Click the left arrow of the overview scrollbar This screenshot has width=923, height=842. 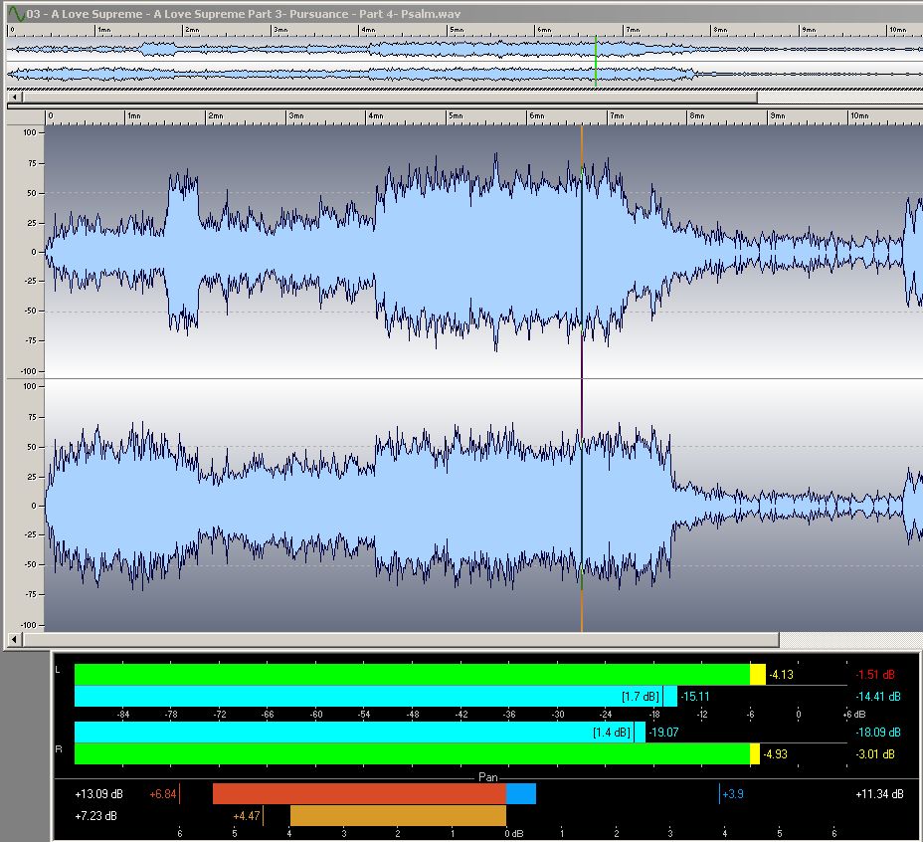[12, 98]
